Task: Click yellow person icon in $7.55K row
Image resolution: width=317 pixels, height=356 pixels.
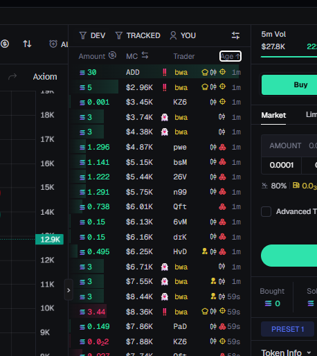Action: [x=213, y=281]
